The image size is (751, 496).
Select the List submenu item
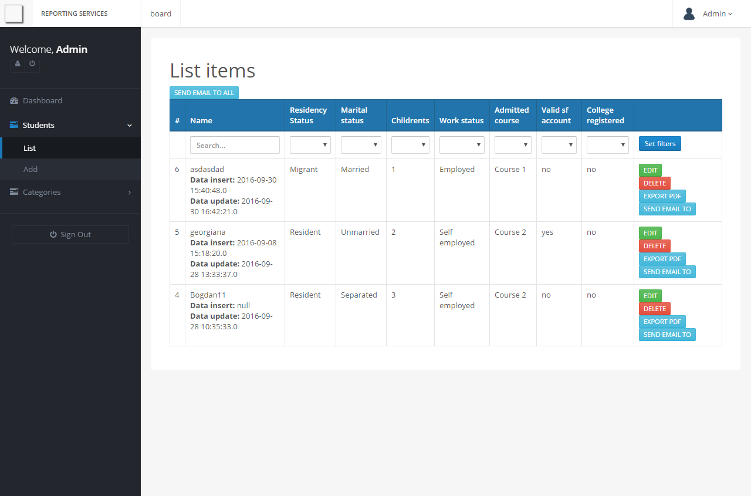tap(30, 149)
